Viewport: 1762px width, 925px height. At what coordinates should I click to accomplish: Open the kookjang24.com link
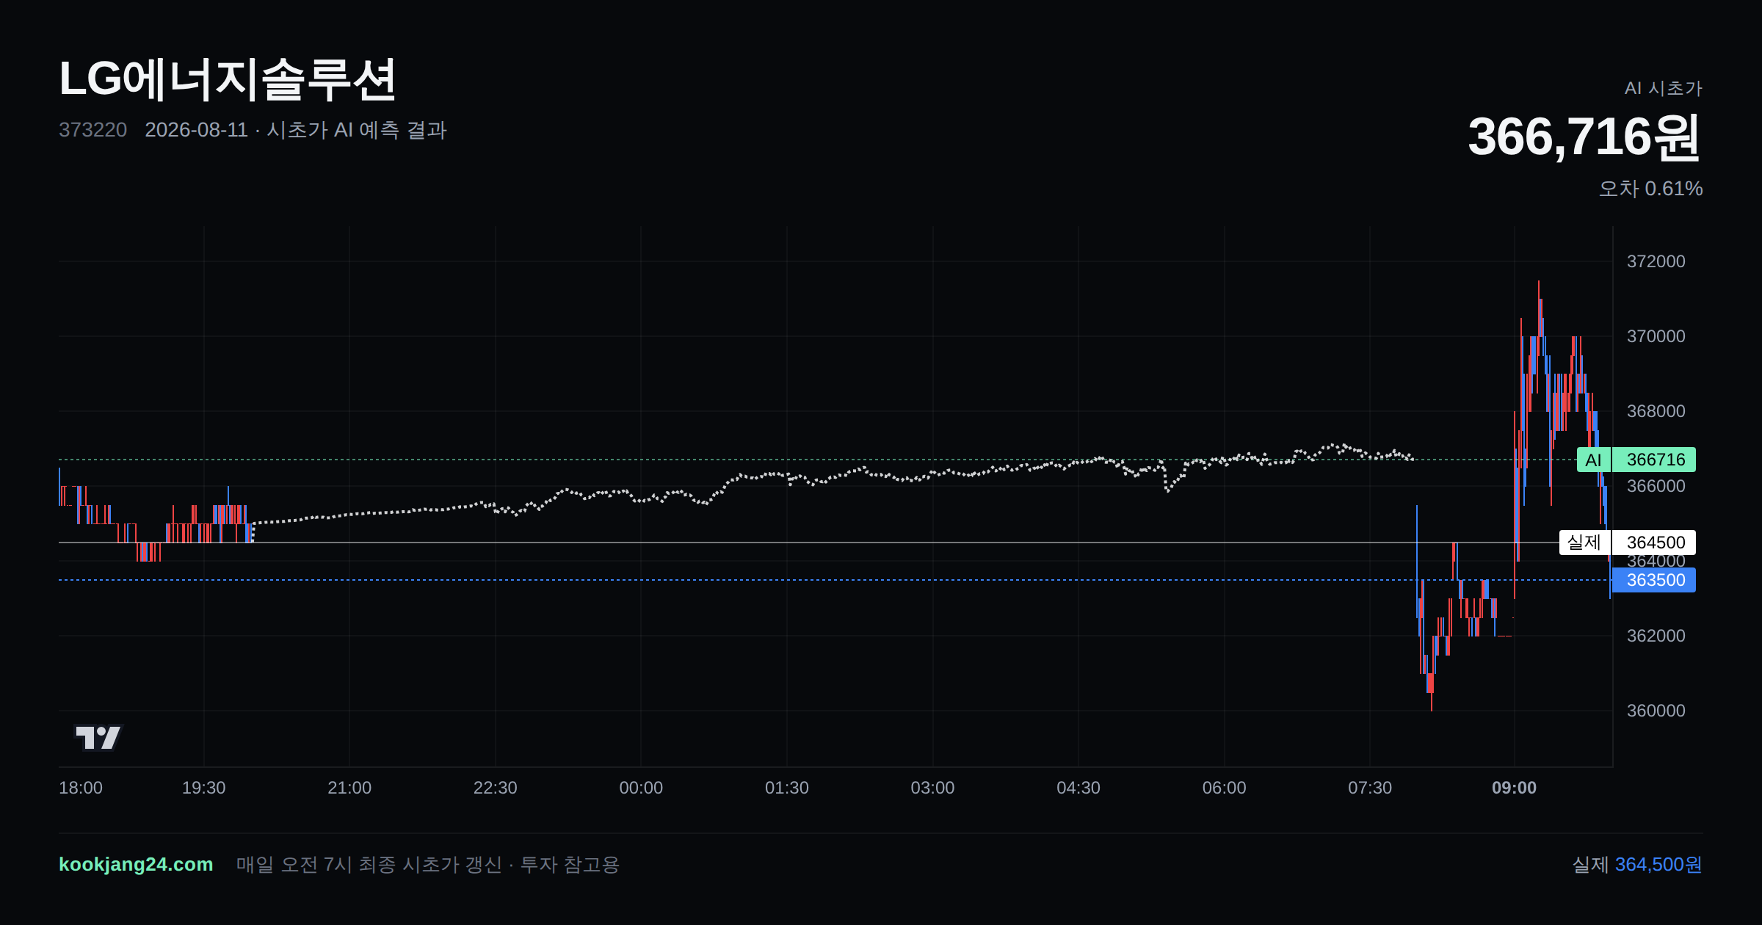coord(136,864)
